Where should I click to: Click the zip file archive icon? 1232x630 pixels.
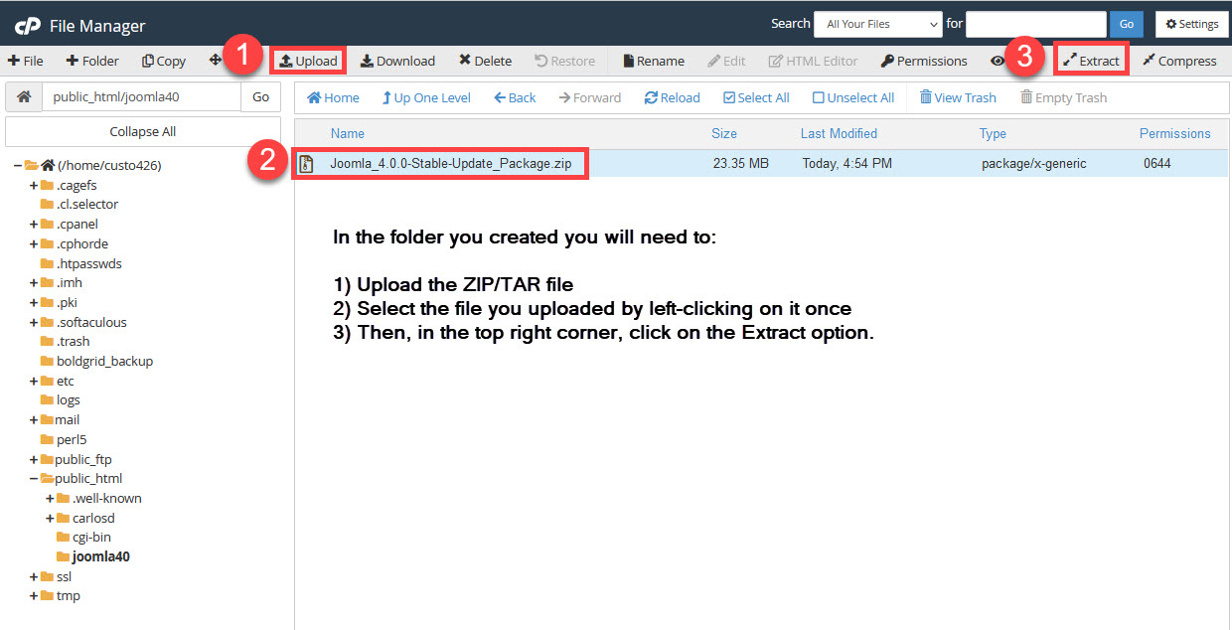[306, 164]
